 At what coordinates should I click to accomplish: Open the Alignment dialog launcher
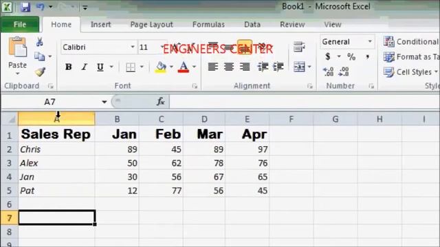(310, 86)
